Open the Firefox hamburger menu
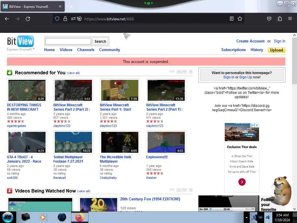Image resolution: width=297 pixels, height=223 pixels. (290, 19)
